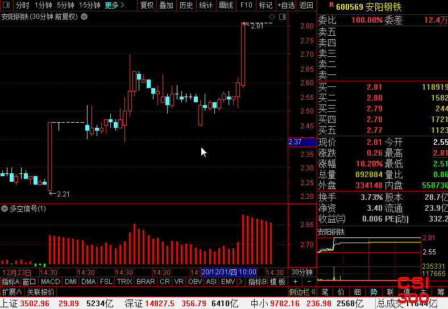Viewport: 448px width, 309px height.
Task: Click the 标记 mark button
Action: coord(266,5)
